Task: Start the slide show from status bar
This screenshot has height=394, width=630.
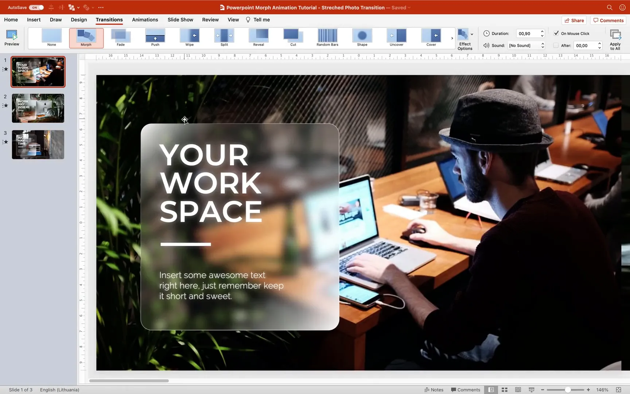Action: (531, 390)
